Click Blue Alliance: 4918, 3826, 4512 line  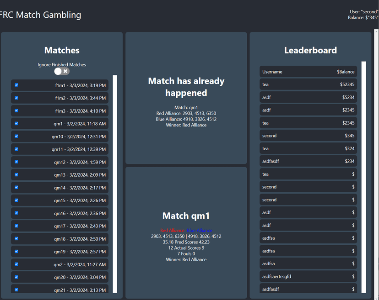(x=186, y=119)
